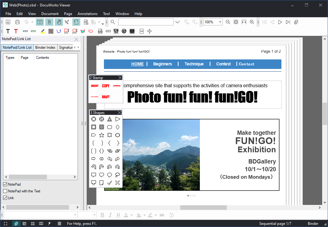Toggle the Annotation toolbar icon with pen cup
This screenshot has height=227, width=328.
(x=49, y=22)
